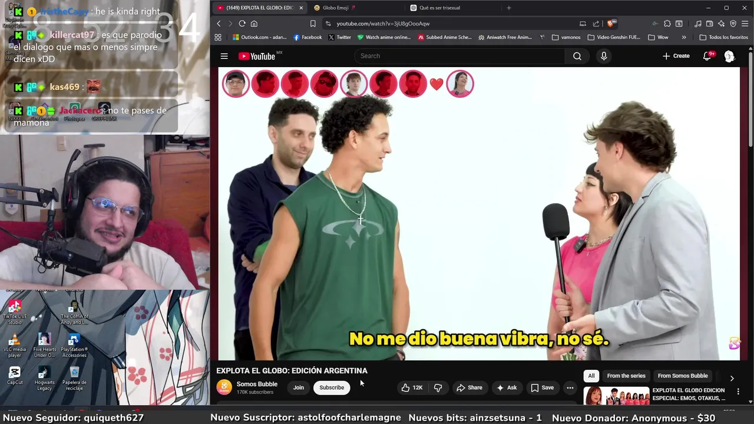754x424 pixels.
Task: Start voice search with the microphone icon
Action: (603, 56)
